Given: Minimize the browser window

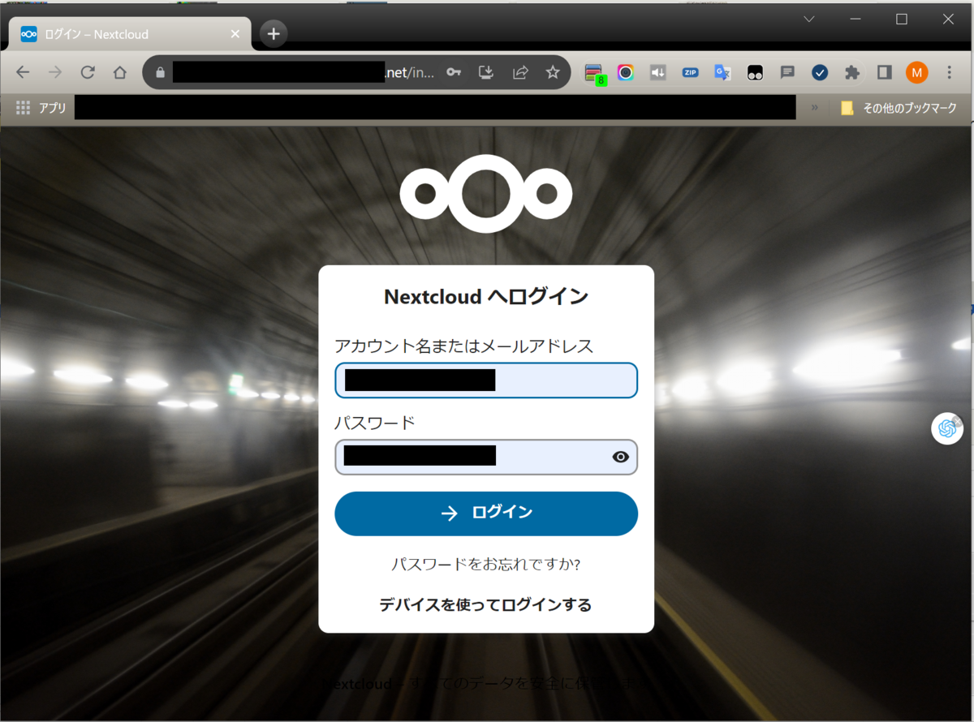Looking at the screenshot, I should click(x=855, y=19).
